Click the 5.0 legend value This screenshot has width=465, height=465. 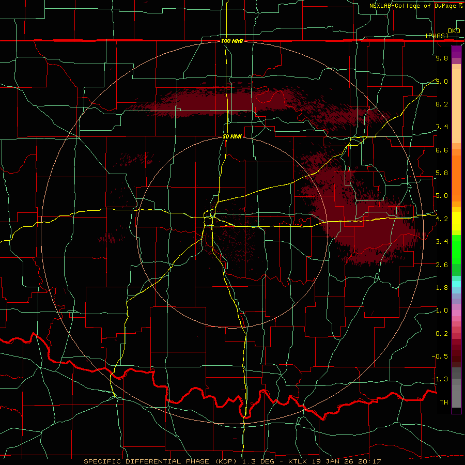point(442,196)
